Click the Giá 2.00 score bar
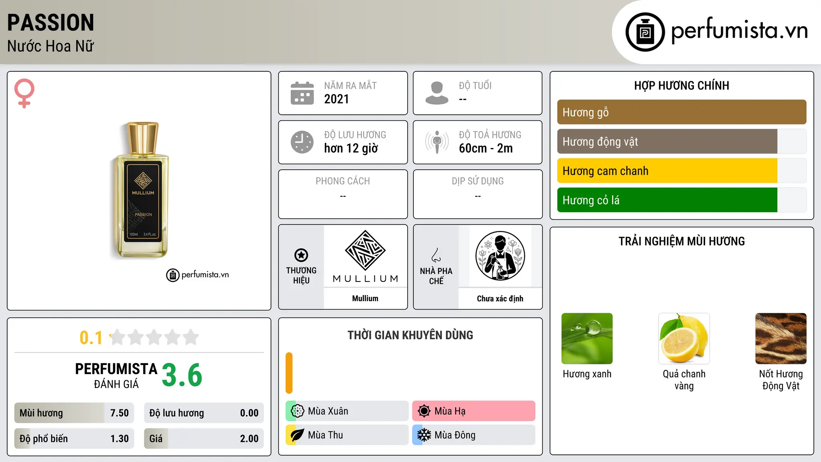Screen dimensions: 821x462 (x=204, y=439)
